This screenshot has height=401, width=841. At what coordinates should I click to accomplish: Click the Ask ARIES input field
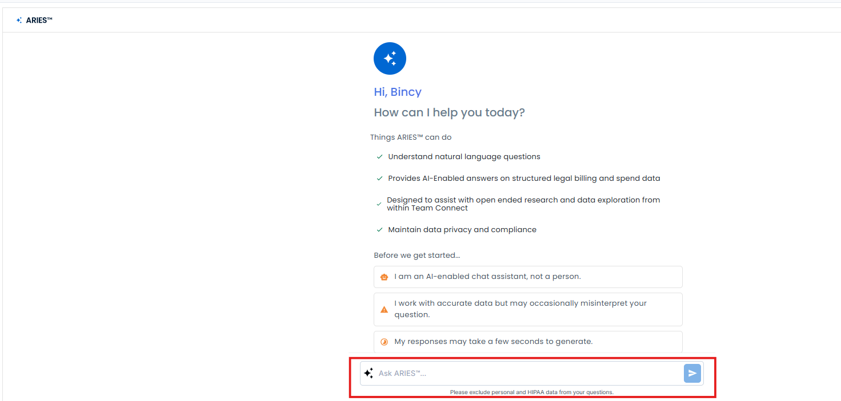tap(531, 373)
